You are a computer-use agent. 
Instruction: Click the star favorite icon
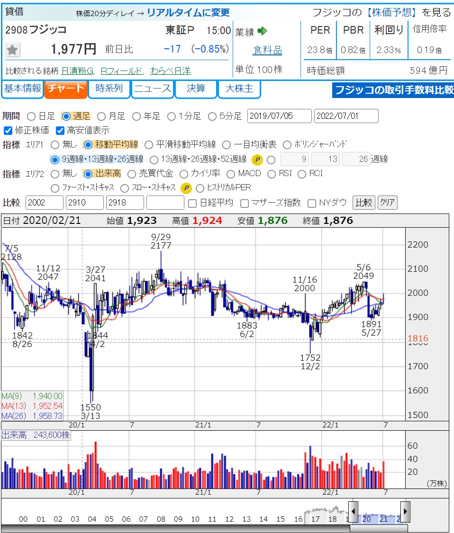click(x=13, y=49)
